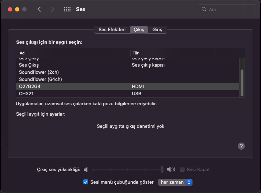
Task: Open the her zaman dropdown
Action: click(175, 182)
